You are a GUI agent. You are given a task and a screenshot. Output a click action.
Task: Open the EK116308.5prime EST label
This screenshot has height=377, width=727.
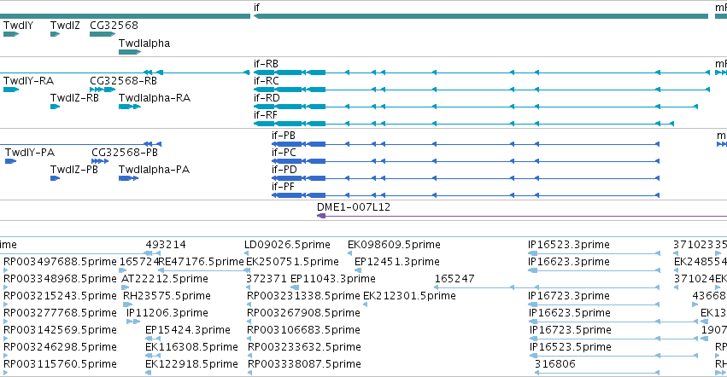pos(191,347)
